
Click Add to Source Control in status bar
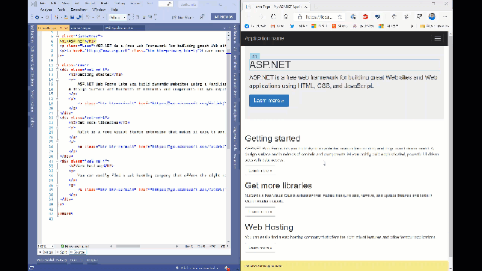click(x=197, y=268)
